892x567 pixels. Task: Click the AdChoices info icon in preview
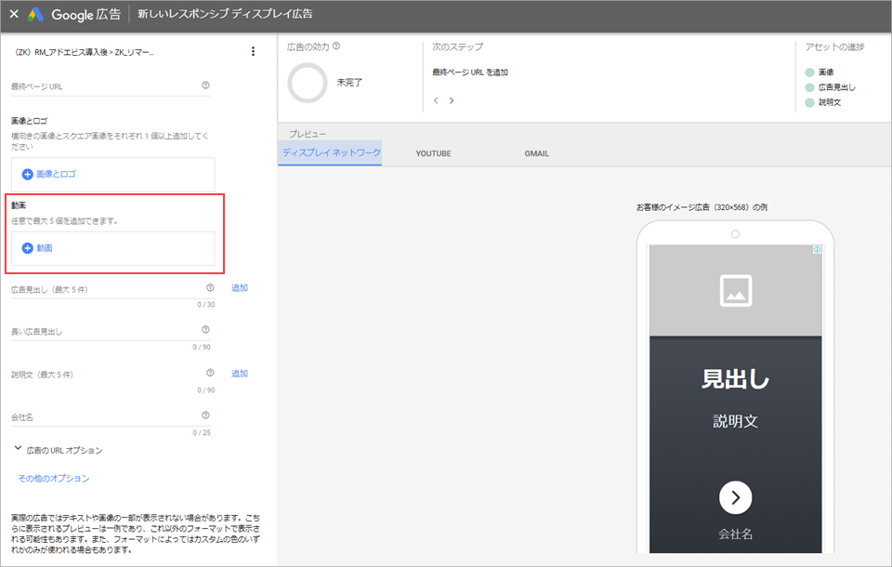pyautogui.click(x=817, y=250)
